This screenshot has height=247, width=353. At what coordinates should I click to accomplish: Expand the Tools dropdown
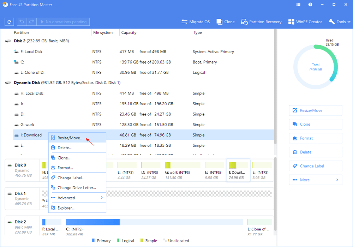click(340, 22)
